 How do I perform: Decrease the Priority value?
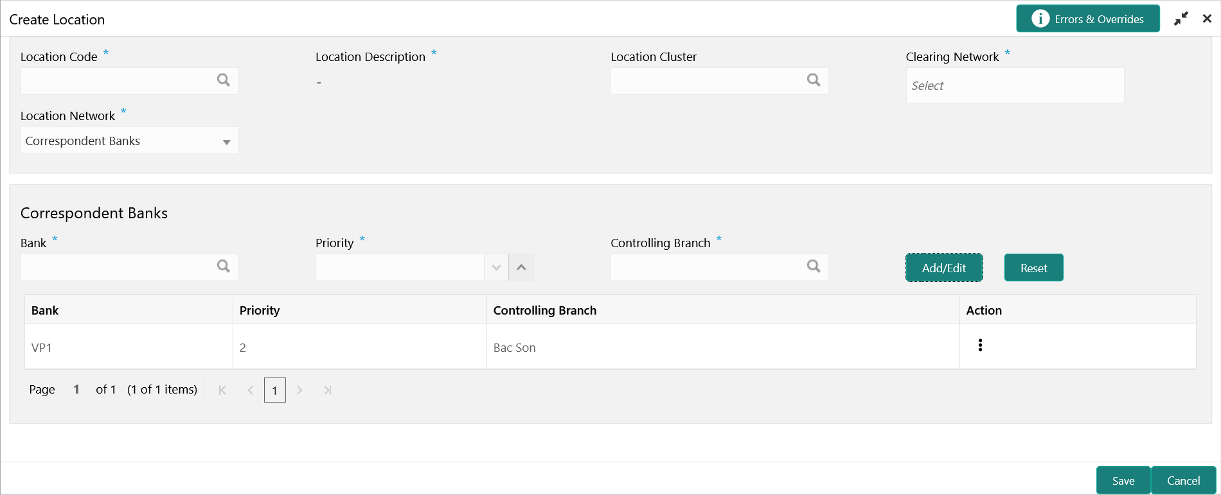(x=496, y=268)
